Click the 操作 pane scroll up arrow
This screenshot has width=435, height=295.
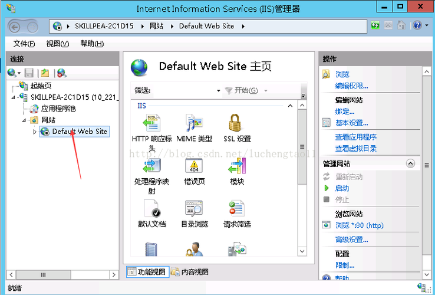point(426,71)
